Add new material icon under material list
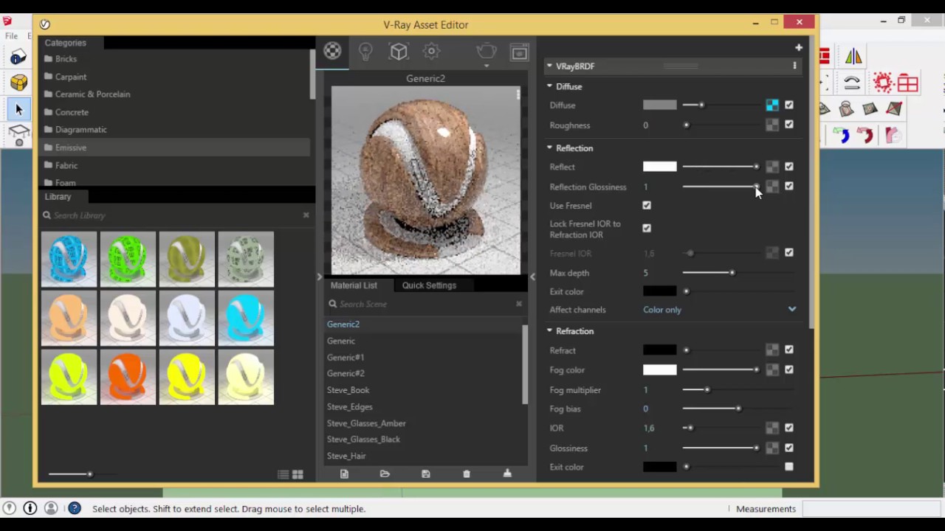The width and height of the screenshot is (945, 531). (x=344, y=474)
